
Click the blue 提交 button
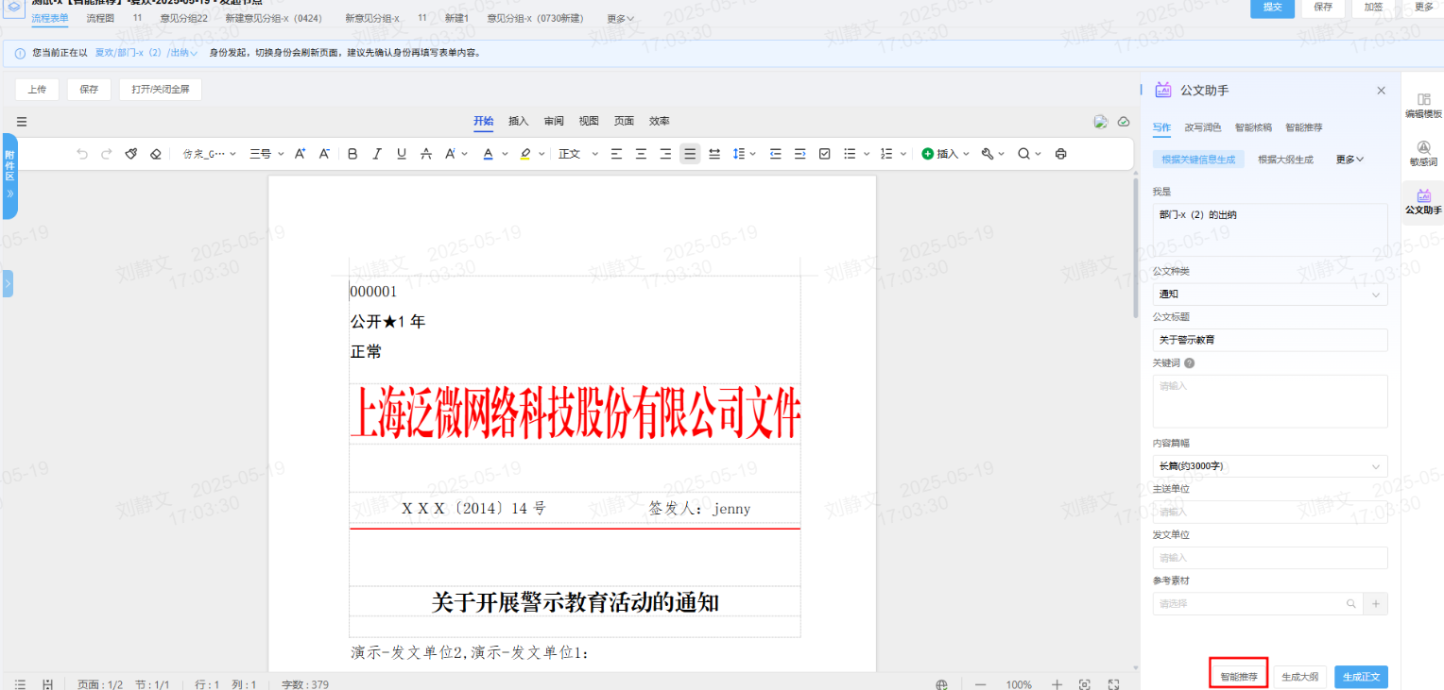click(1272, 7)
